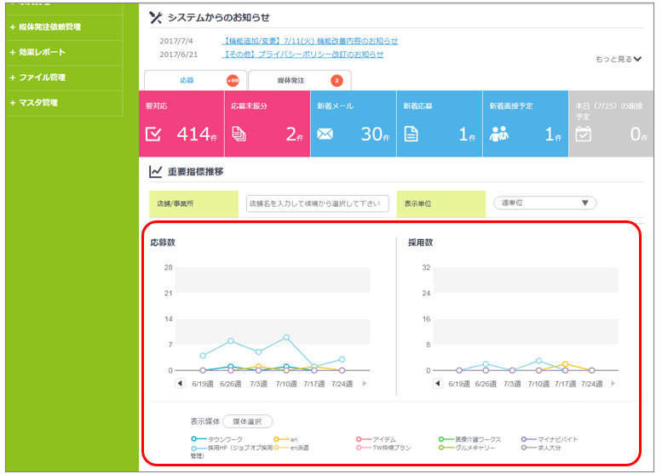Expand 効果レポート sidebar menu
The image size is (662, 474).
(x=43, y=52)
